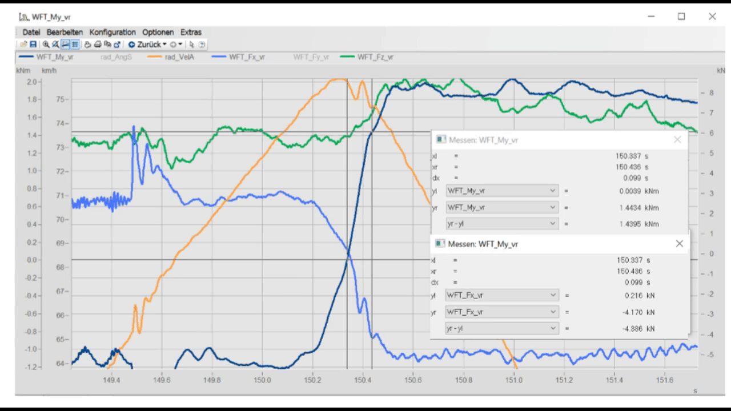Toggle the measurement cursor tool icon
This screenshot has height=411, width=731.
pyautogui.click(x=65, y=44)
